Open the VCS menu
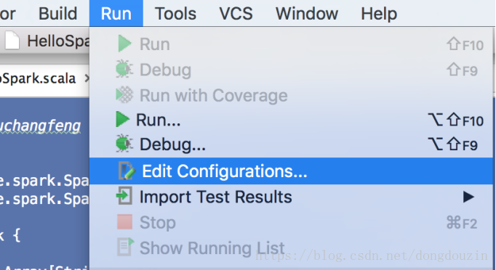The image size is (496, 270). [x=236, y=14]
